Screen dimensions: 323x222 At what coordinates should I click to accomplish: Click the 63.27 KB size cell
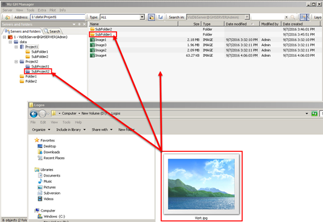point(193,56)
